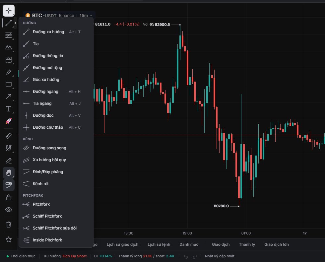Viewport: 325px width, 262px height.
Task: Select the text annotation tool
Action: 9,109
